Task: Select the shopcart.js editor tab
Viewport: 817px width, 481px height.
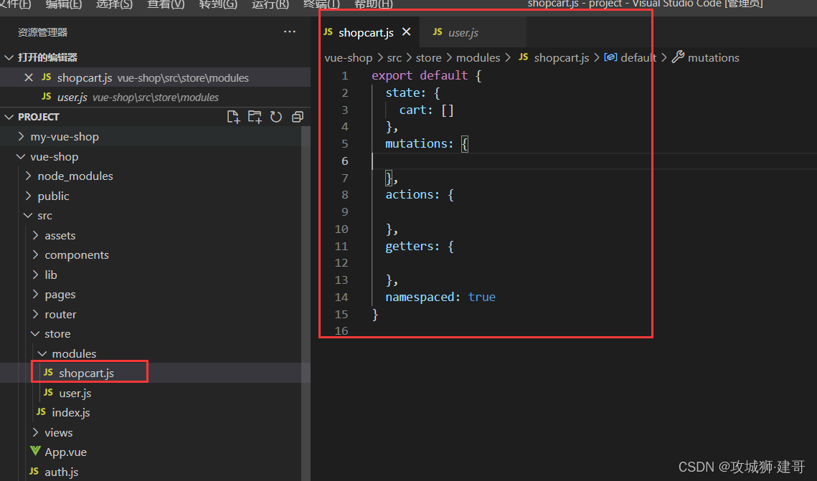Action: point(367,32)
